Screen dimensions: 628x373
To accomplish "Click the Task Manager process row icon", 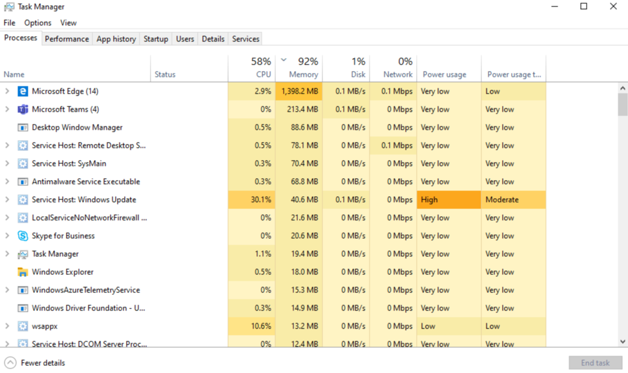I will (x=23, y=254).
